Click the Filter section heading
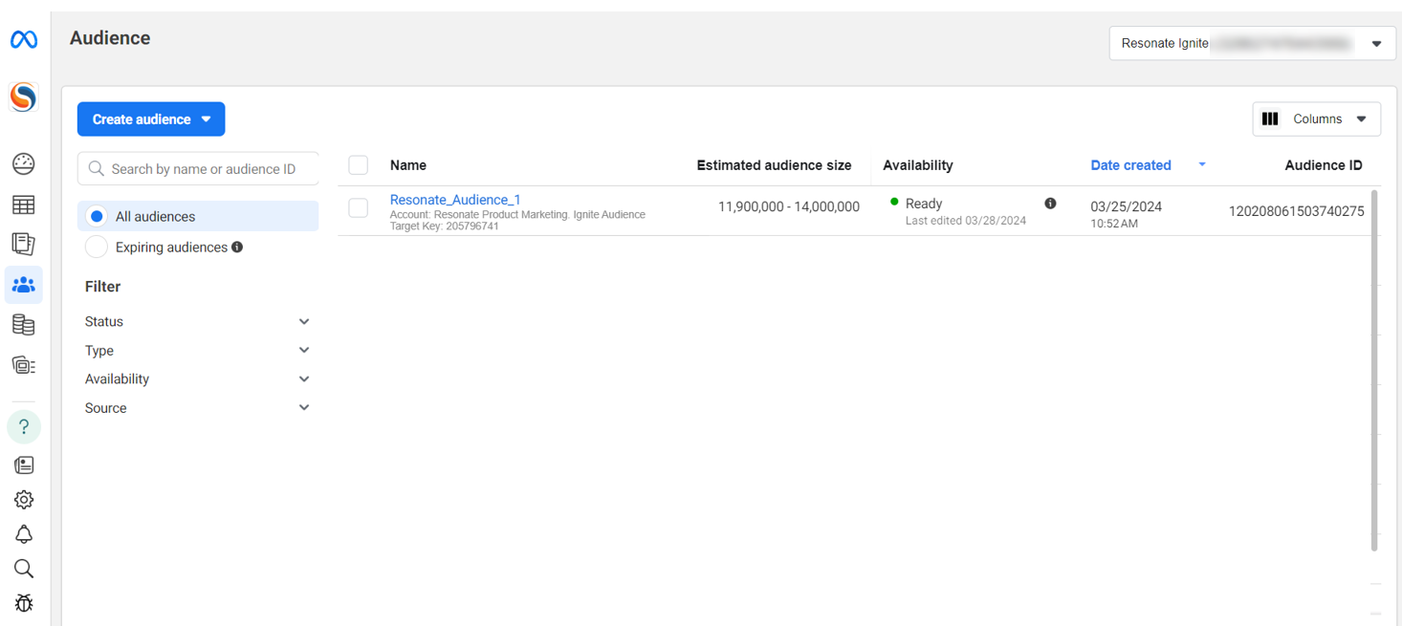This screenshot has height=626, width=1402. [x=102, y=287]
